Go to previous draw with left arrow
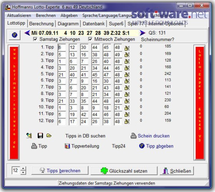The image size is (215, 192). (27, 33)
